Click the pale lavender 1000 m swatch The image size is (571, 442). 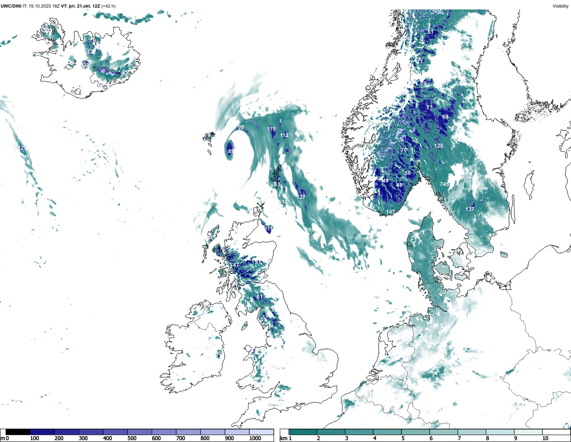click(x=261, y=432)
